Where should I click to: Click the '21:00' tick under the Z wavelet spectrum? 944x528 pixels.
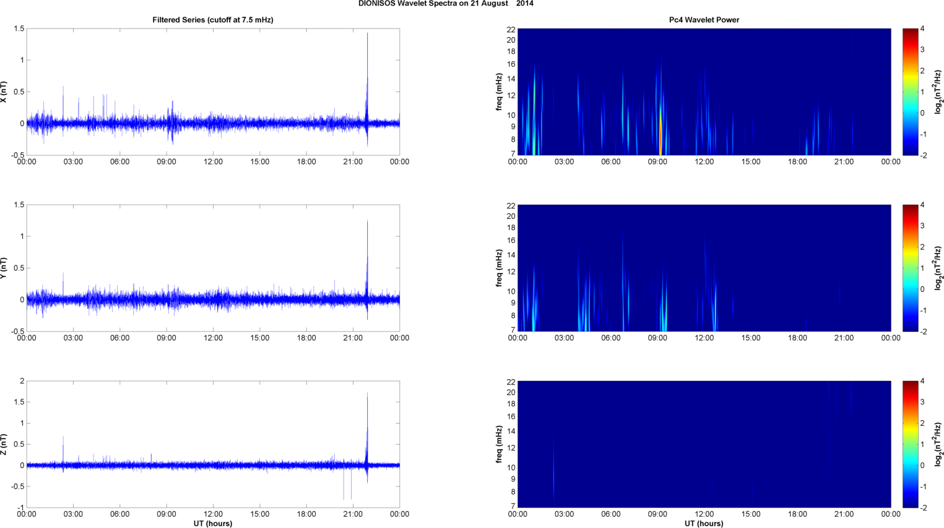(844, 514)
